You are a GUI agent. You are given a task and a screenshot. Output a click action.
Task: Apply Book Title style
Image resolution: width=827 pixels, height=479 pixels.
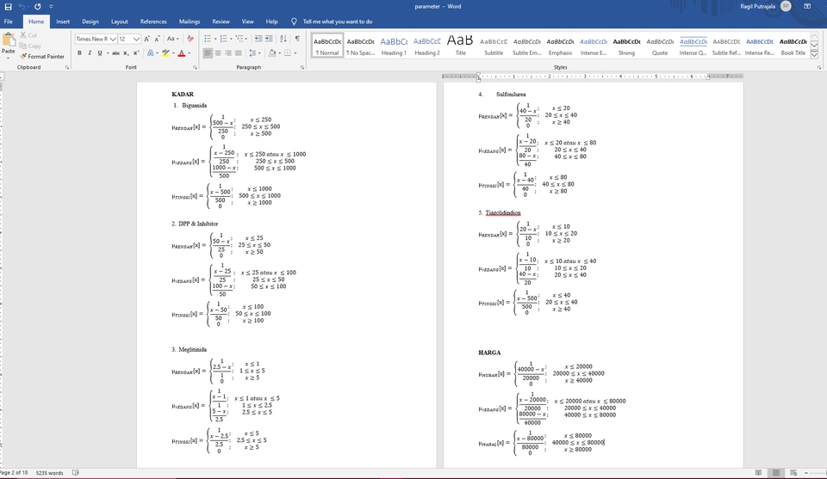click(x=793, y=46)
